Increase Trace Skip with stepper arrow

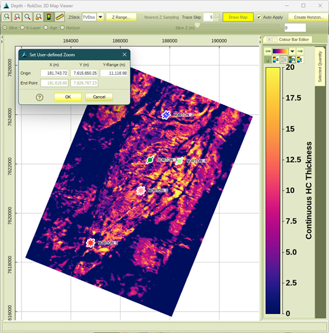click(x=216, y=15)
